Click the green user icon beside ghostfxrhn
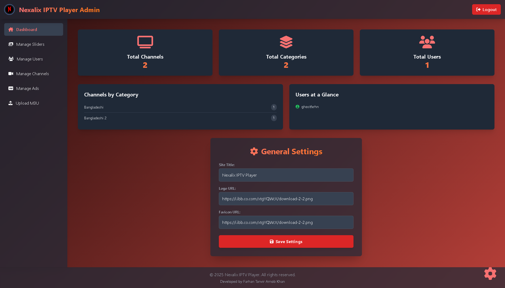The width and height of the screenshot is (505, 288). pyautogui.click(x=297, y=107)
